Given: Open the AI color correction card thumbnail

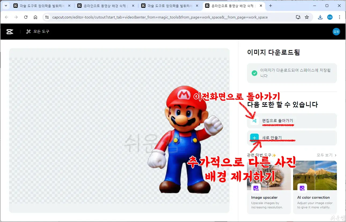Looking at the screenshot, I should [x=315, y=175].
